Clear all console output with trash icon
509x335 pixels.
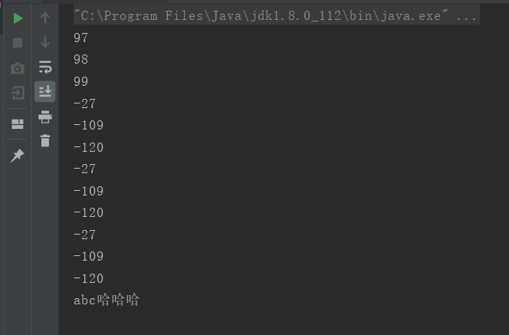45,140
